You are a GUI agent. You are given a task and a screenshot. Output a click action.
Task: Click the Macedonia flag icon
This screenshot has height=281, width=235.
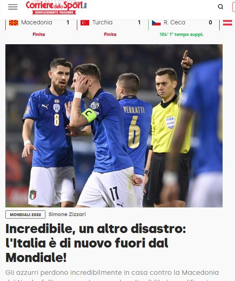(x=14, y=23)
